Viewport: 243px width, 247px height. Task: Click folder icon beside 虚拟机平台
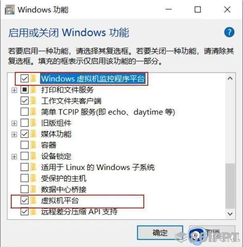pyautogui.click(x=33, y=200)
